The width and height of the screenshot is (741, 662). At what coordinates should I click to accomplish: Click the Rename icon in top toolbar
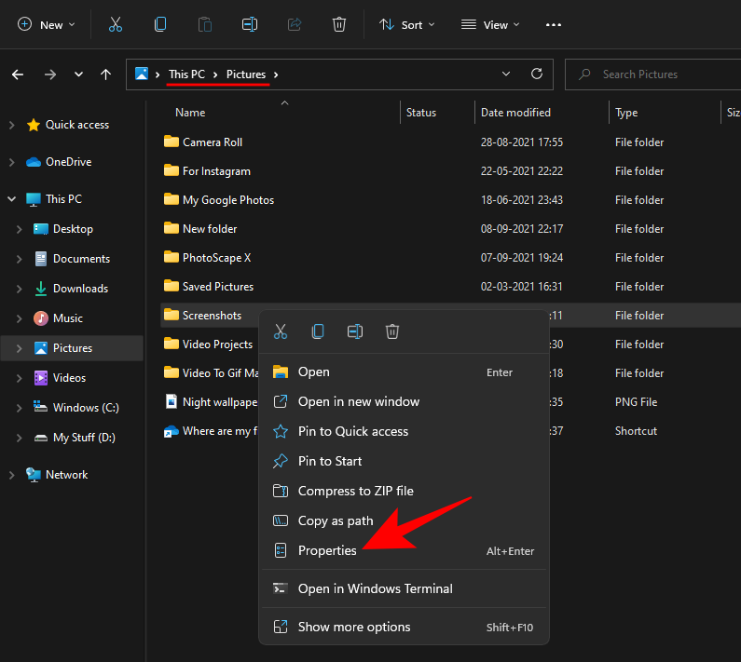point(250,25)
